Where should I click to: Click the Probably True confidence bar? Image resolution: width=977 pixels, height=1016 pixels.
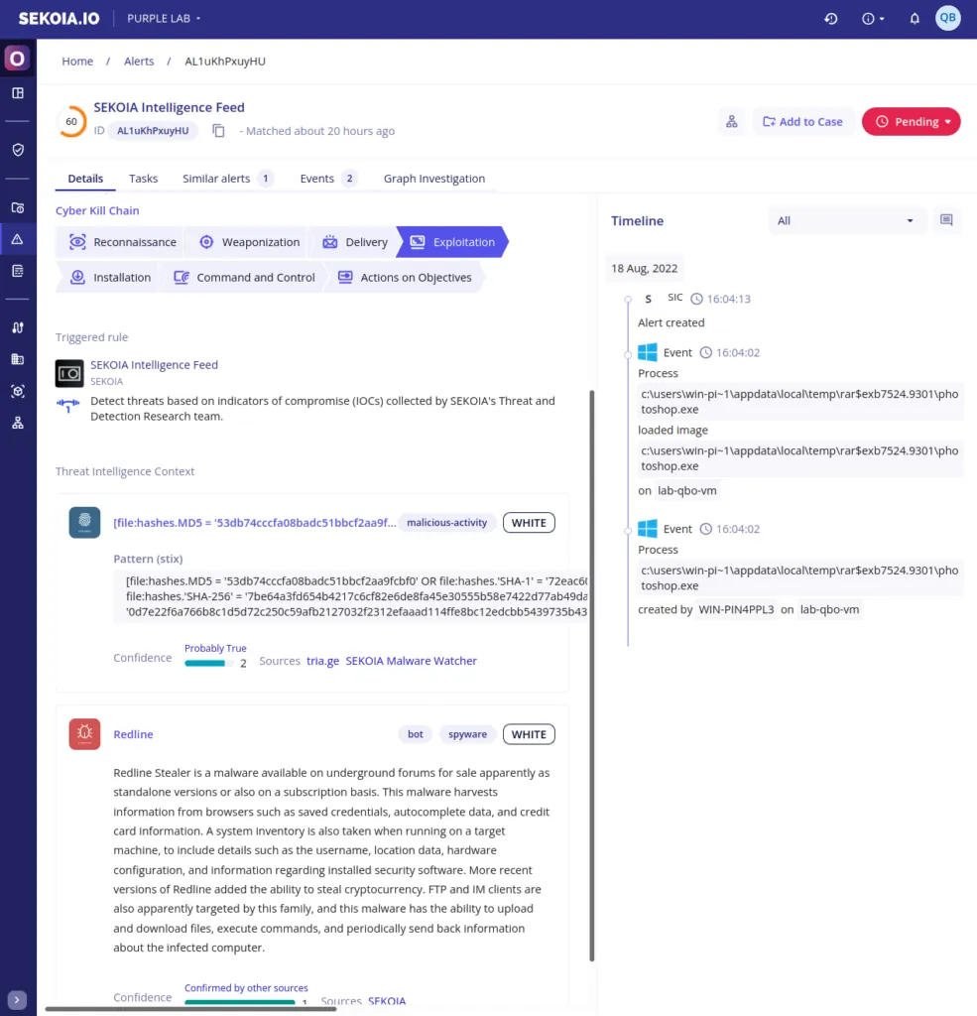(208, 663)
